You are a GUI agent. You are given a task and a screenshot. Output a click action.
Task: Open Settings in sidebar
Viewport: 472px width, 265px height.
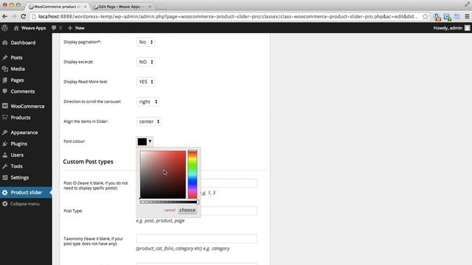click(x=20, y=177)
